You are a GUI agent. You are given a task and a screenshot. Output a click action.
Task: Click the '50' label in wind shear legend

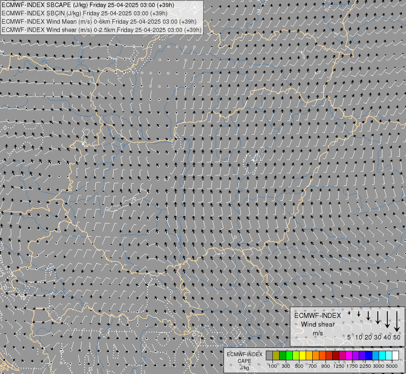pos(397,337)
